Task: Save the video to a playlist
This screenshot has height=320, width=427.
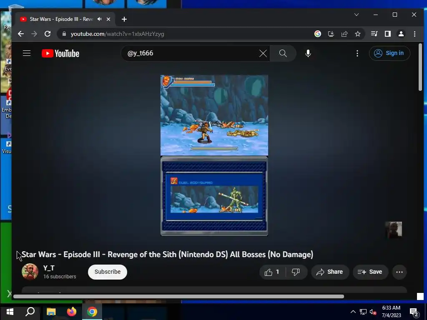Action: 370,272
